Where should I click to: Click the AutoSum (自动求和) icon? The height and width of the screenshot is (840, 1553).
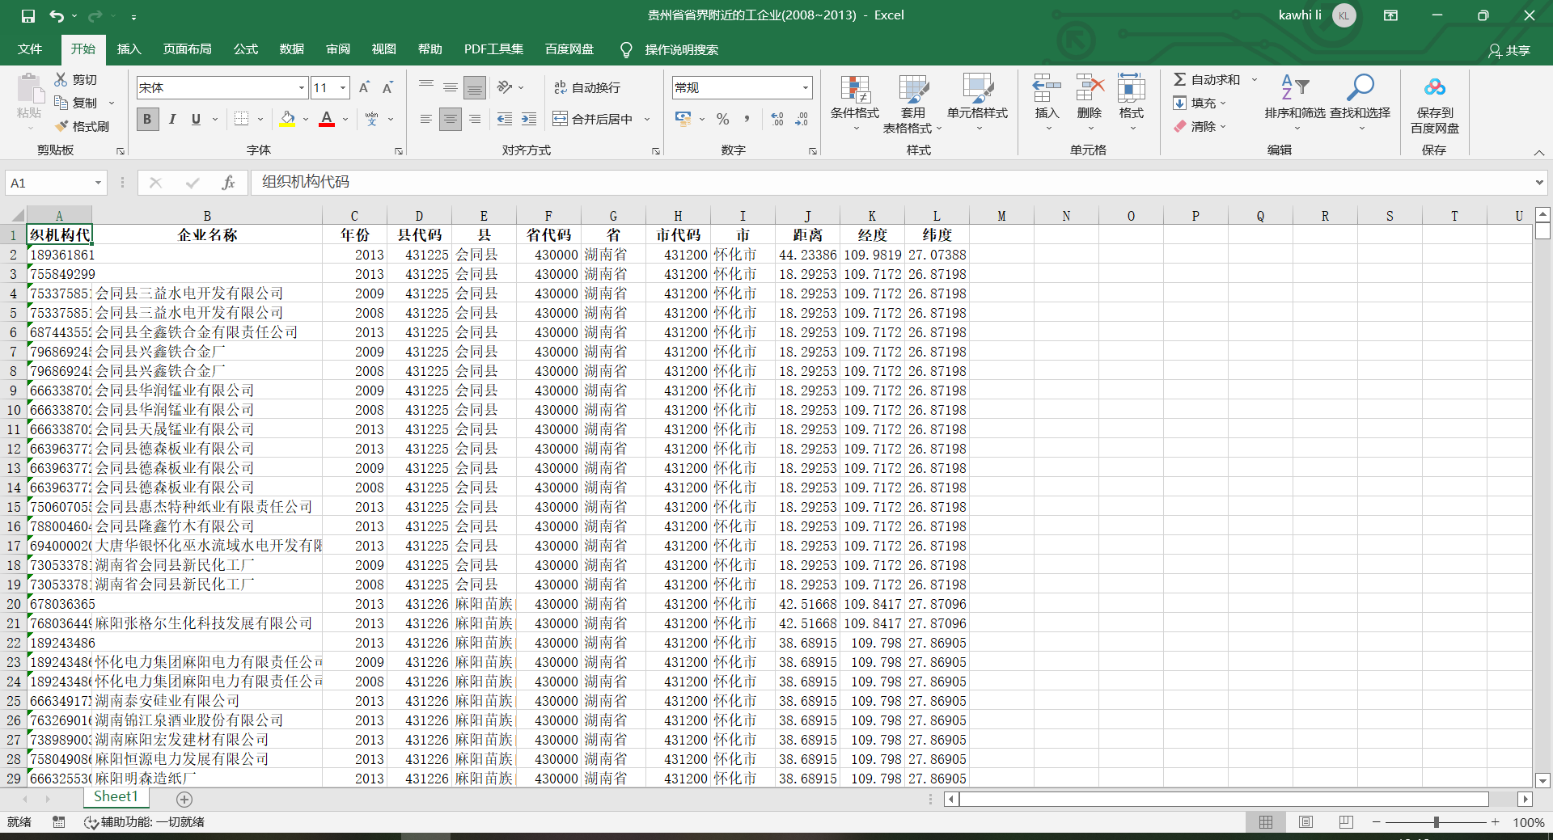[x=1180, y=79]
